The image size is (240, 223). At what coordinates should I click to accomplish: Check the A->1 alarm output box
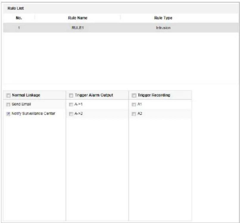tap(71, 105)
